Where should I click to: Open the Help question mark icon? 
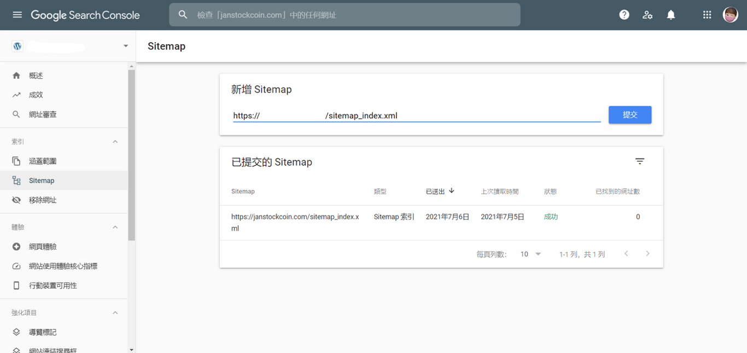click(624, 15)
